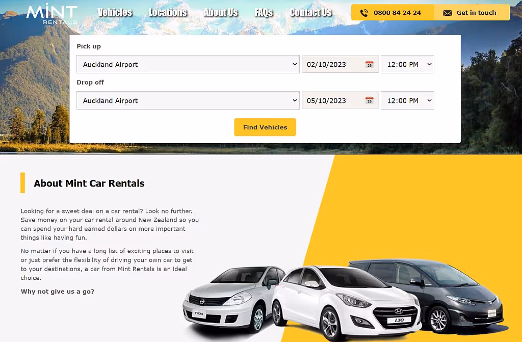Open the drop off date calendar icon
Screen dimensions: 522x342
pyautogui.click(x=369, y=100)
